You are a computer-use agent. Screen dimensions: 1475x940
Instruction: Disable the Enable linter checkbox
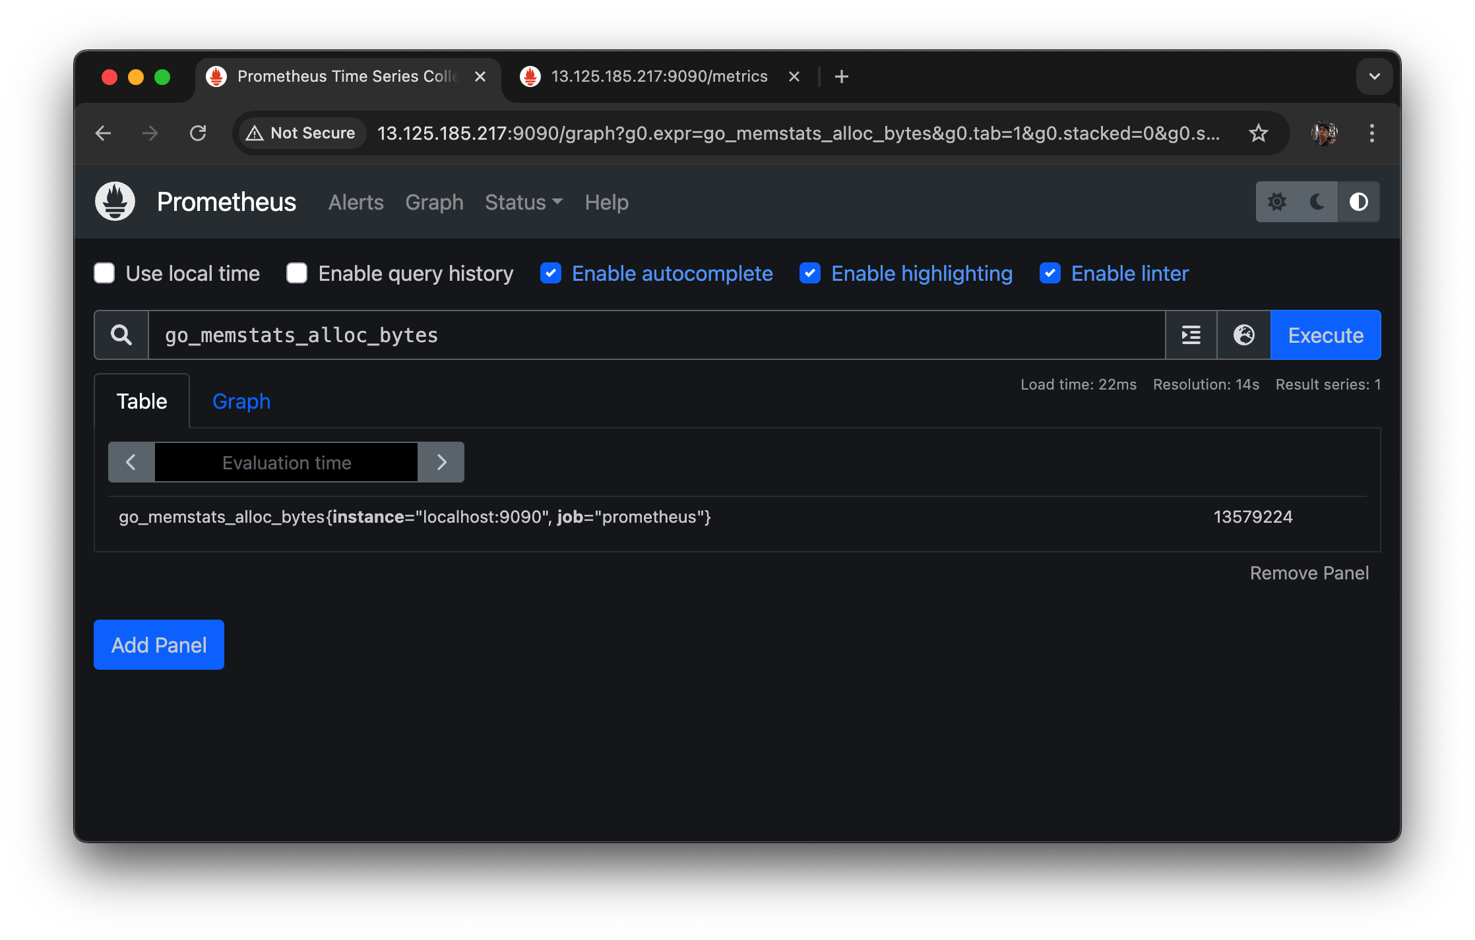1050,273
